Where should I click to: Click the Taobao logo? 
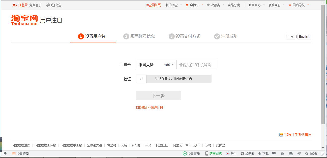pyautogui.click(x=24, y=20)
